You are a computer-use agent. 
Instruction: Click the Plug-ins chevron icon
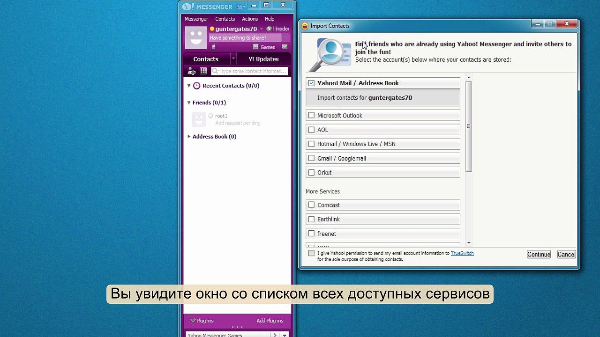point(193,321)
